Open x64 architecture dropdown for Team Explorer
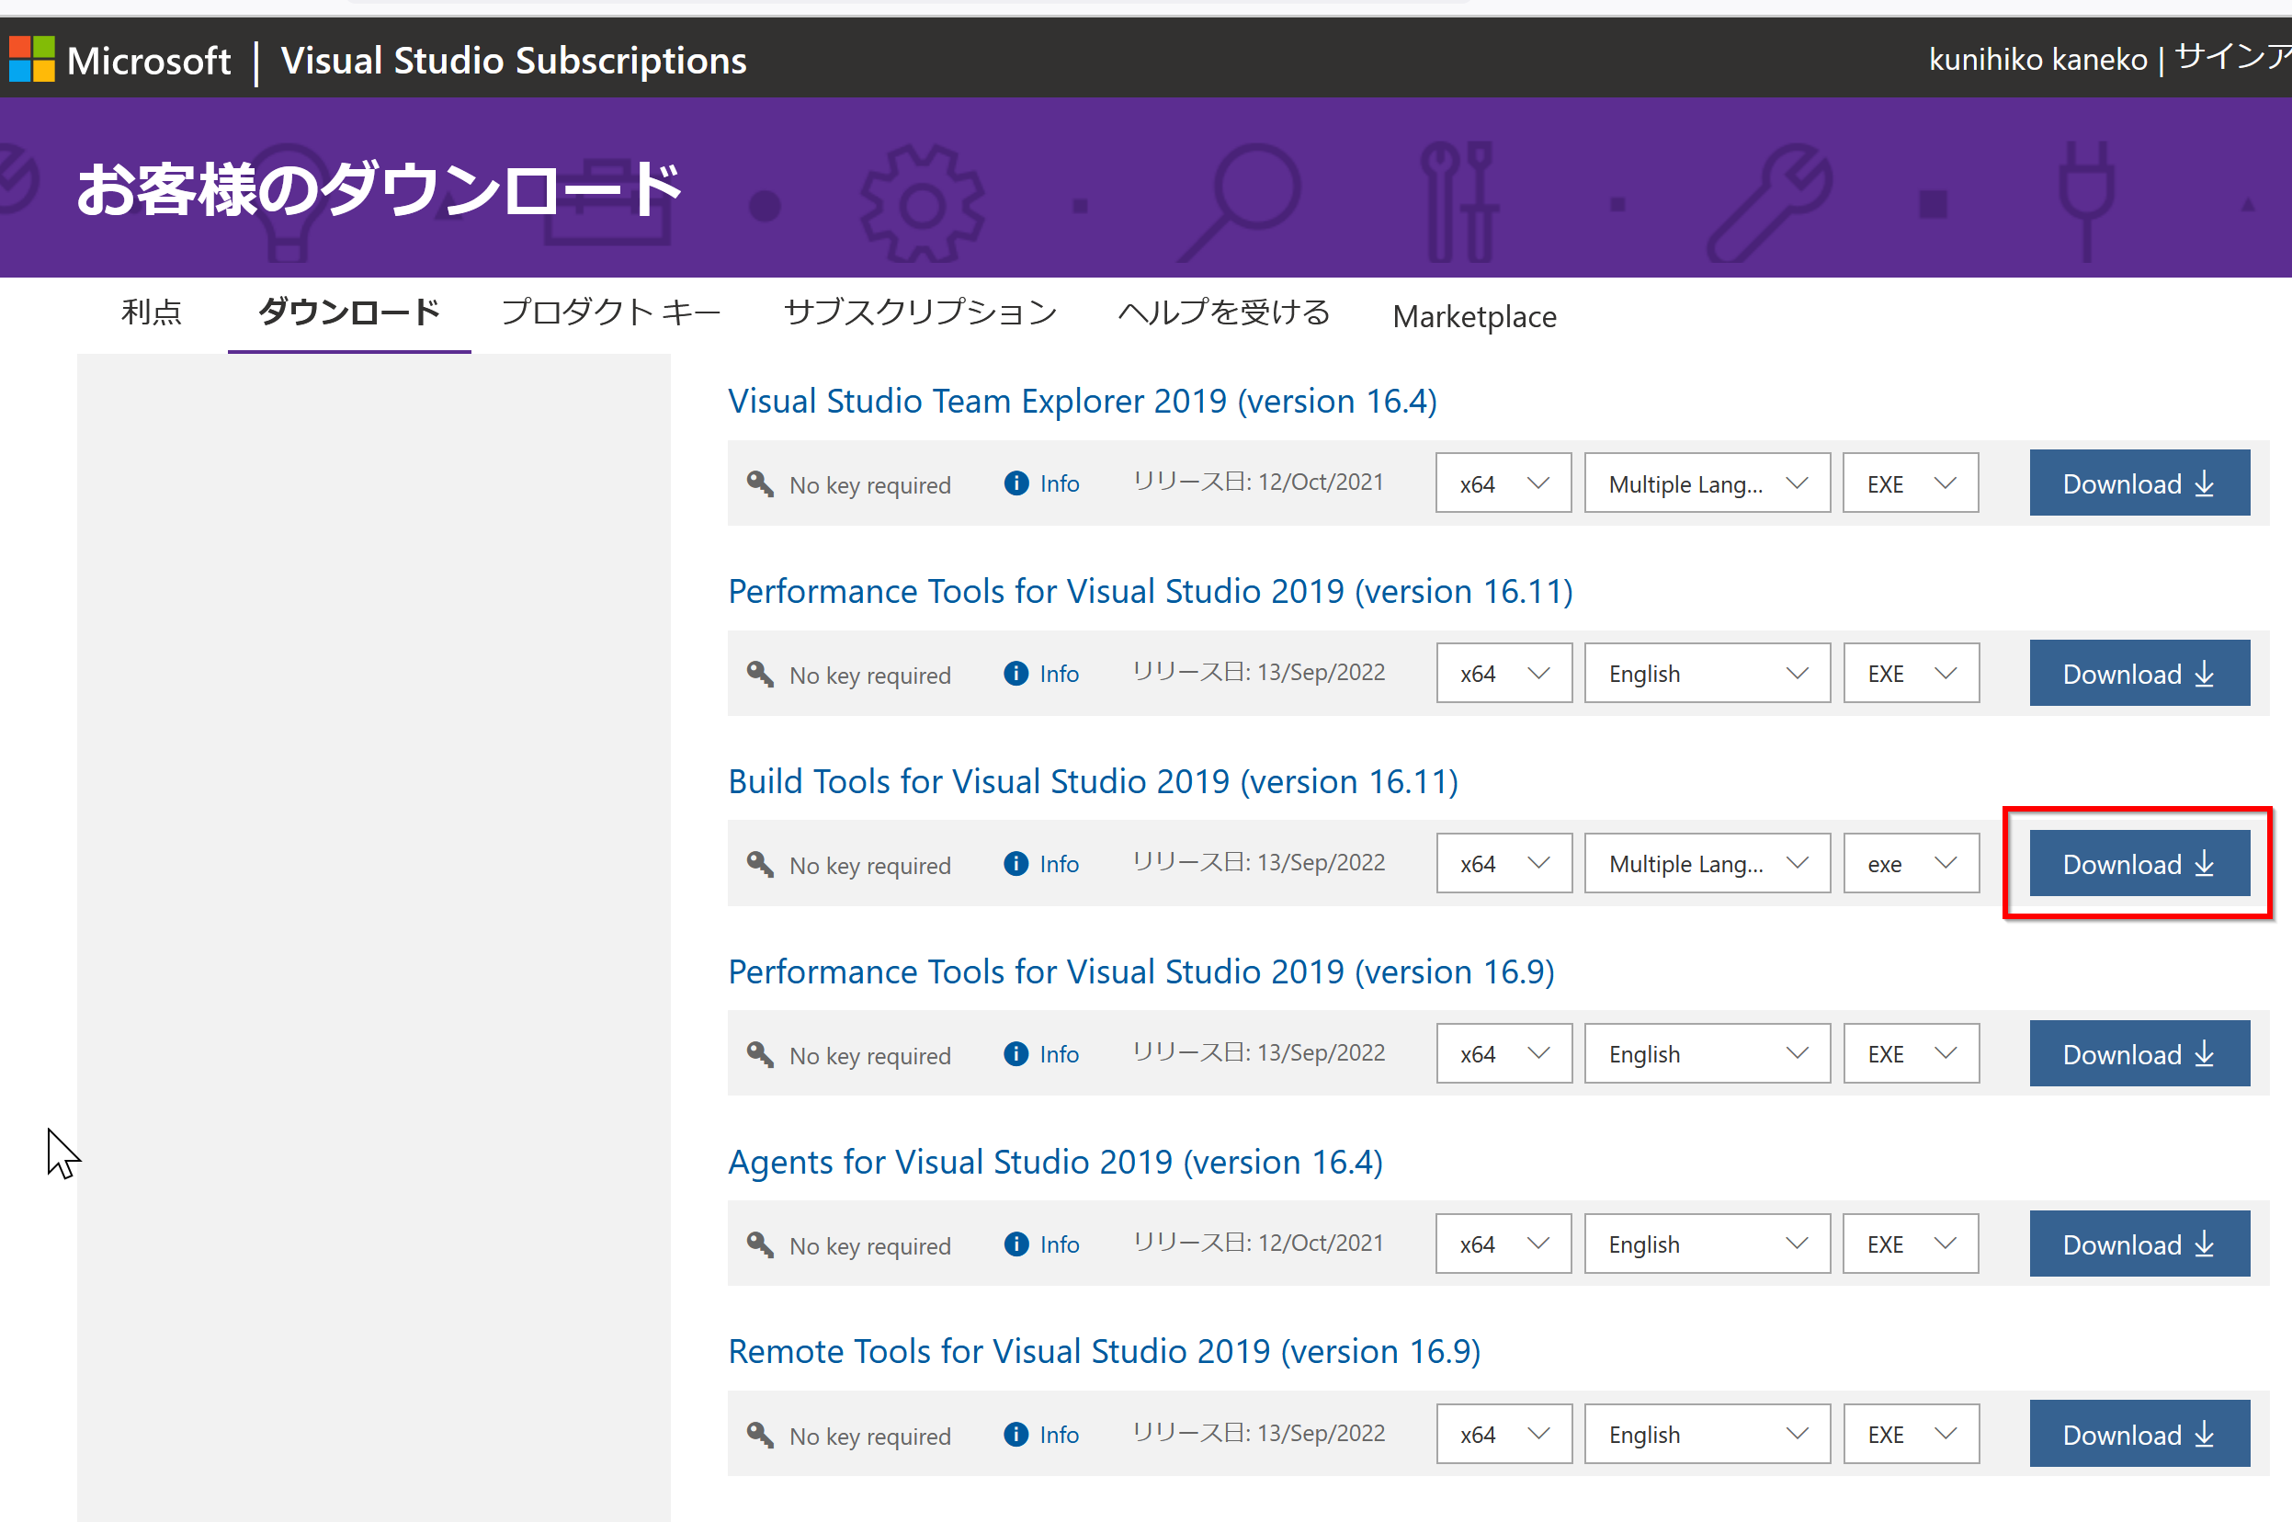The height and width of the screenshot is (1522, 2292). (1503, 483)
